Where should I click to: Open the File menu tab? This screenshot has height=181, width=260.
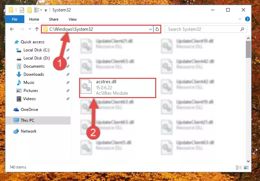[x=15, y=19]
